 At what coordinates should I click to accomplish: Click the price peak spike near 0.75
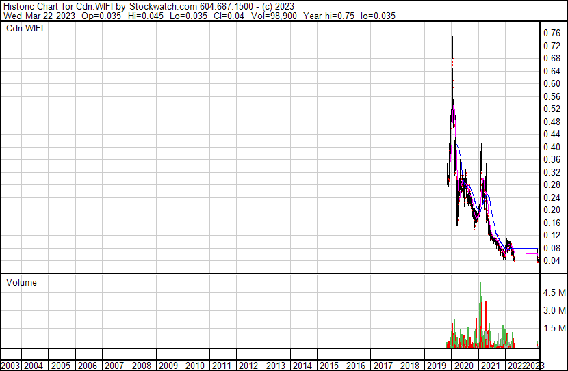point(452,38)
